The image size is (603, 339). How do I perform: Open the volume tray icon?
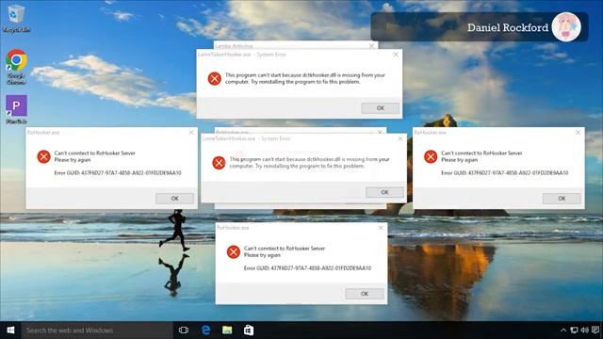(x=585, y=331)
